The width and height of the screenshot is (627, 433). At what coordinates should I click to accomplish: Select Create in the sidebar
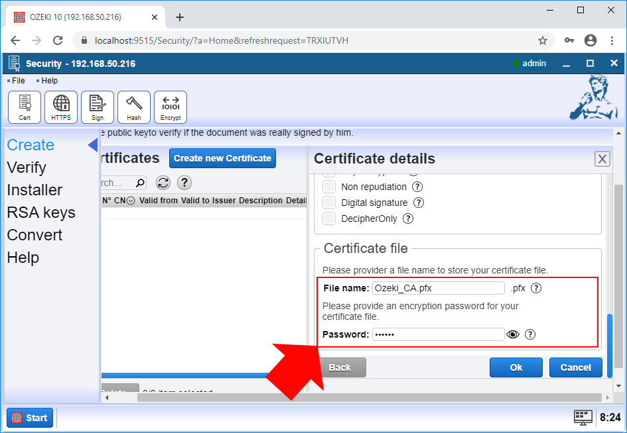tap(31, 145)
